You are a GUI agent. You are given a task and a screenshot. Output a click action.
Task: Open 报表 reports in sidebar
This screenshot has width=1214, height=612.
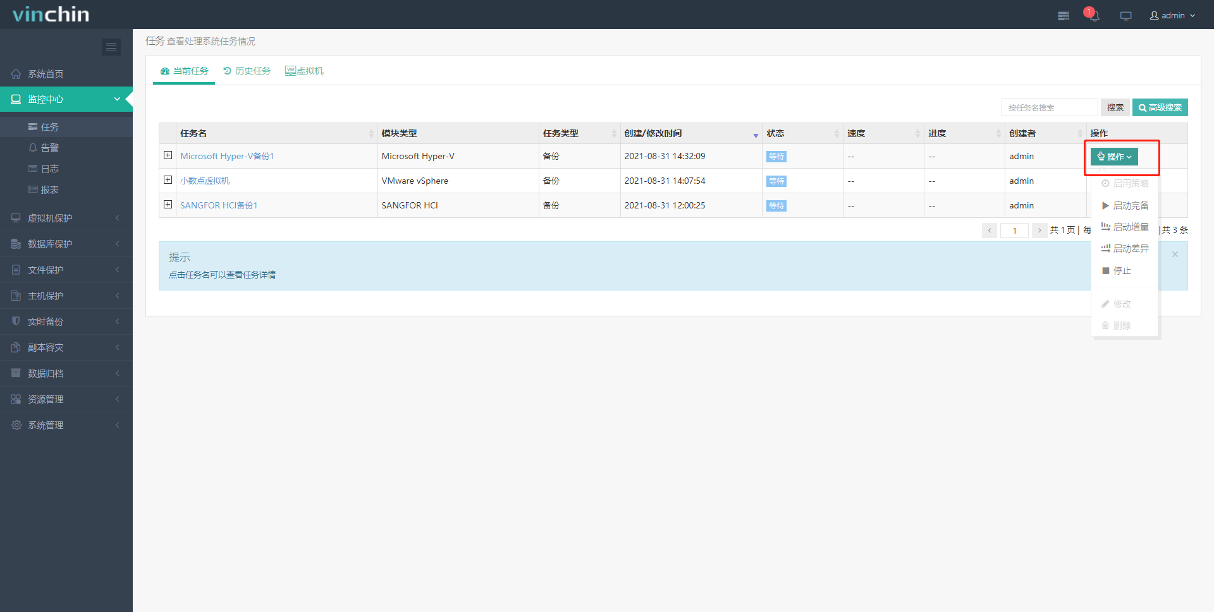coord(49,189)
